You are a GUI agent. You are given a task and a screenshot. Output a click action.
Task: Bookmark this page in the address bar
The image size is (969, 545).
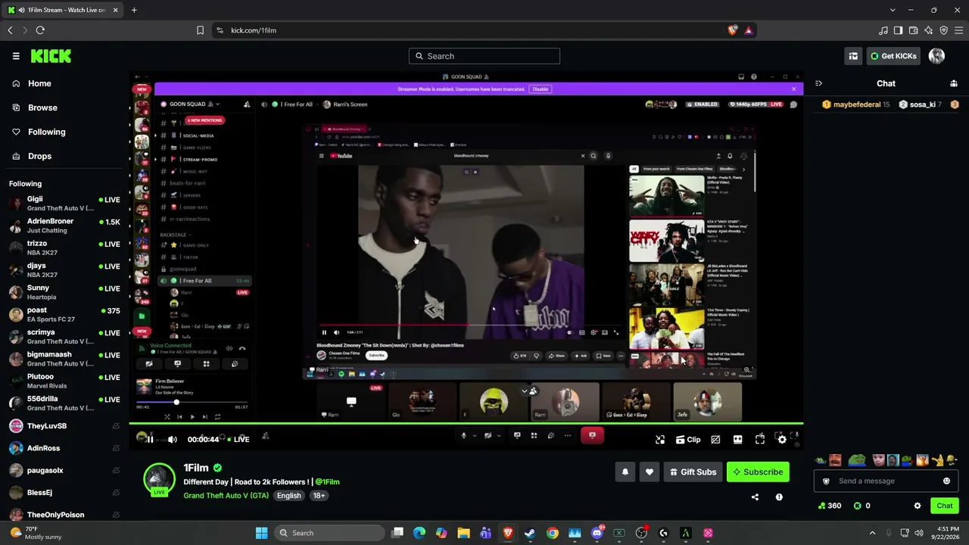(200, 30)
